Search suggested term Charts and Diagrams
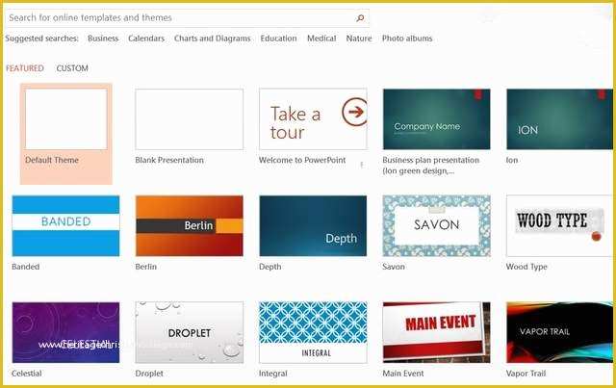The width and height of the screenshot is (616, 388). (x=212, y=39)
